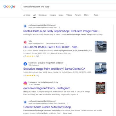Viewport: 116px width, 116px height.
Task: Click the Facebook logo icon
Action: click(x=25, y=64)
